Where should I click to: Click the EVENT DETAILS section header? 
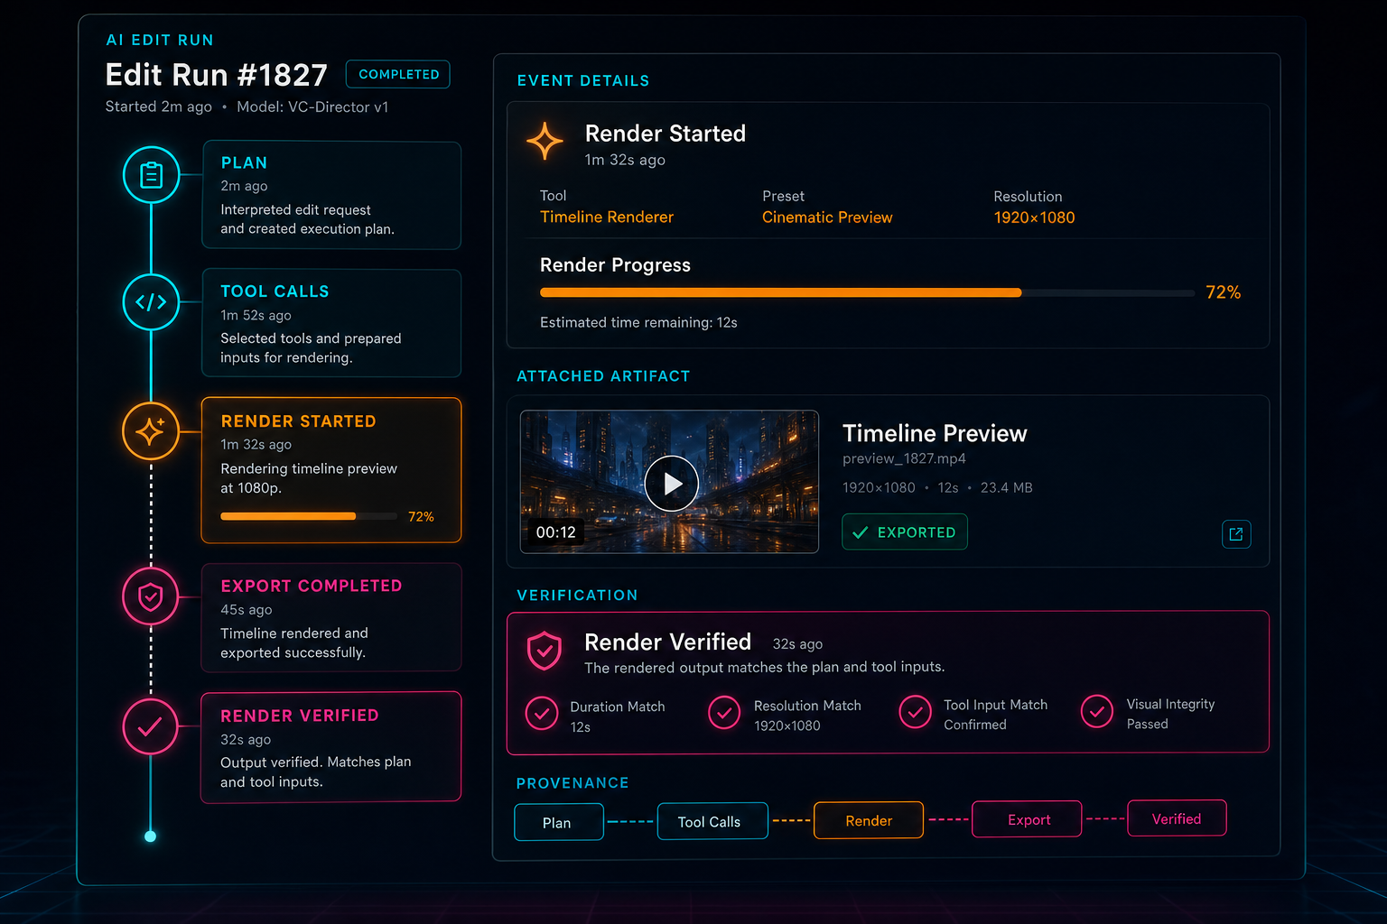pyautogui.click(x=582, y=81)
